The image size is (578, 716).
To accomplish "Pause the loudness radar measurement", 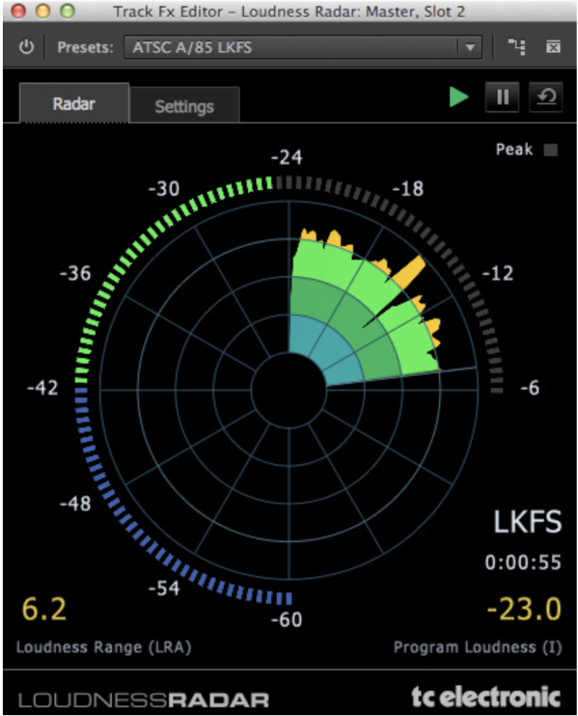I will click(x=503, y=96).
